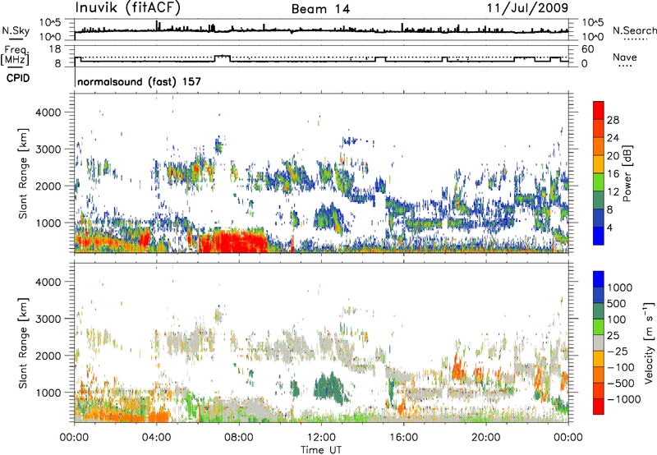Click the 'Velocity [m s-1]' colorbar label
This screenshot has width=657, height=455.
649,342
